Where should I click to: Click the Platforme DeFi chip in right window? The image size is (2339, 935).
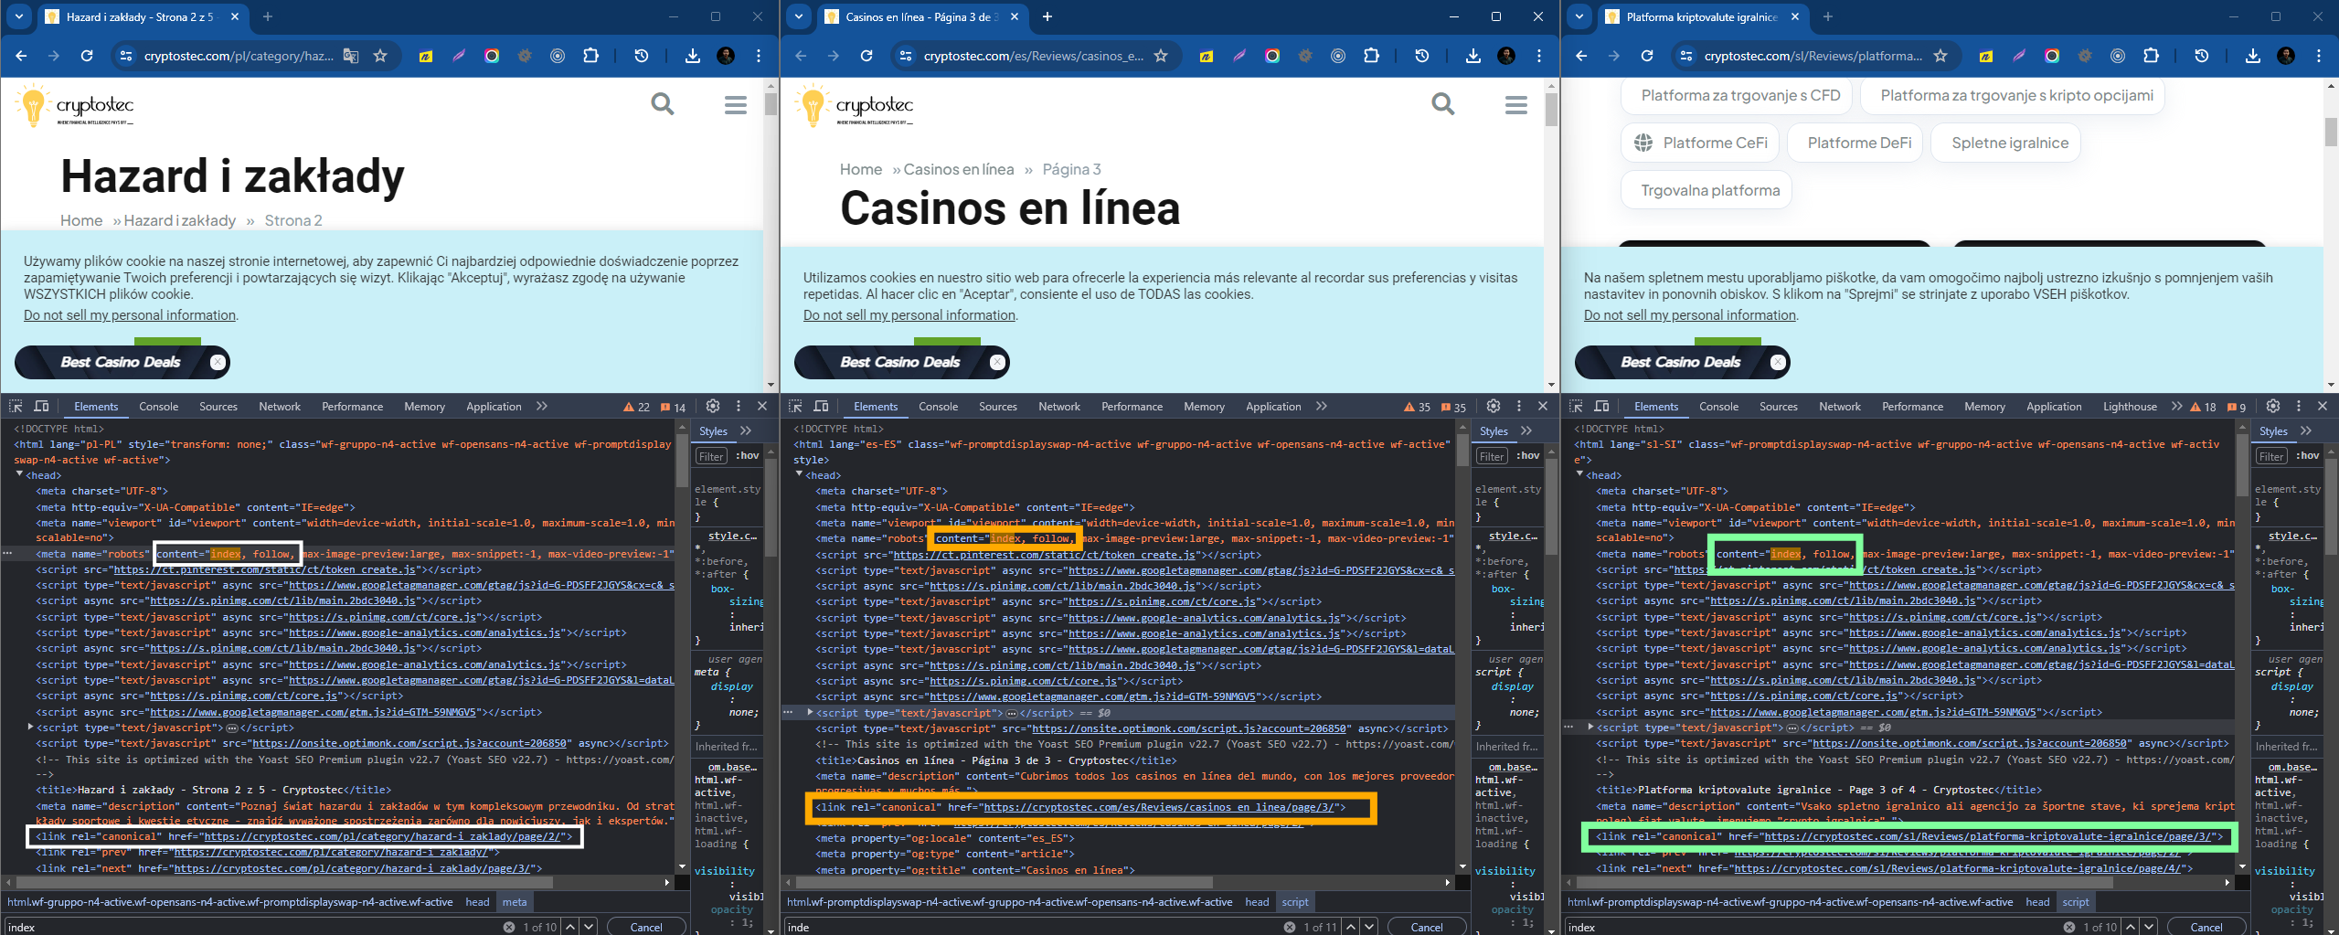1859,143
